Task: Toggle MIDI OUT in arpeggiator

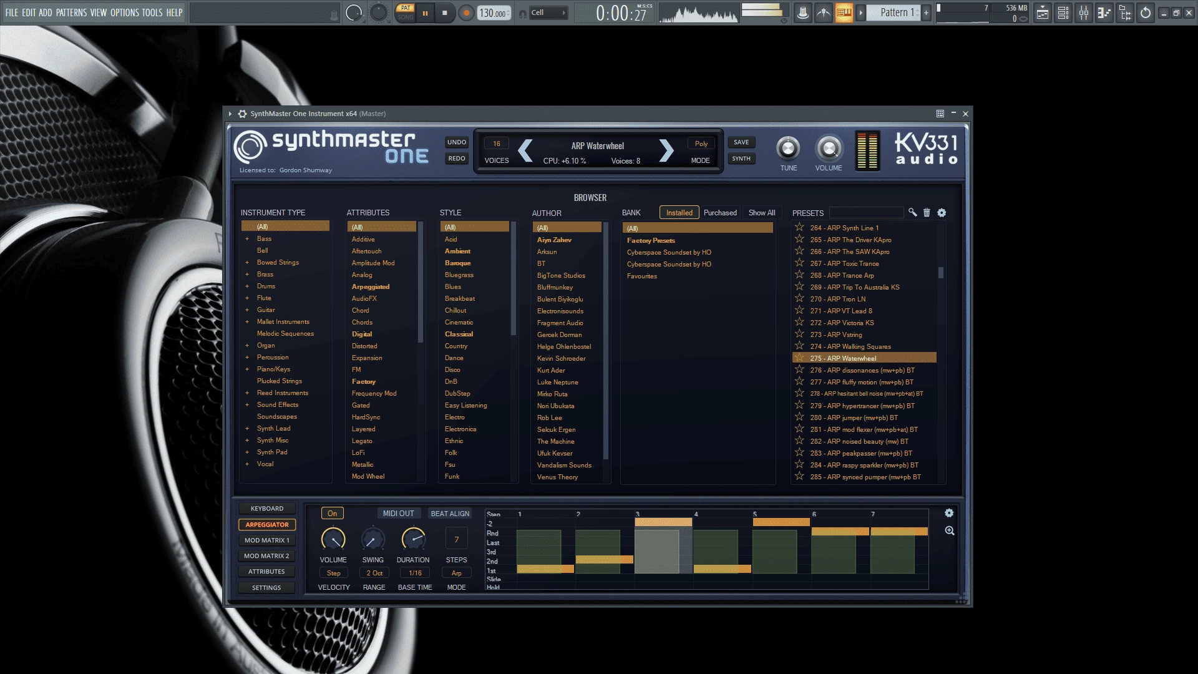Action: coord(398,514)
